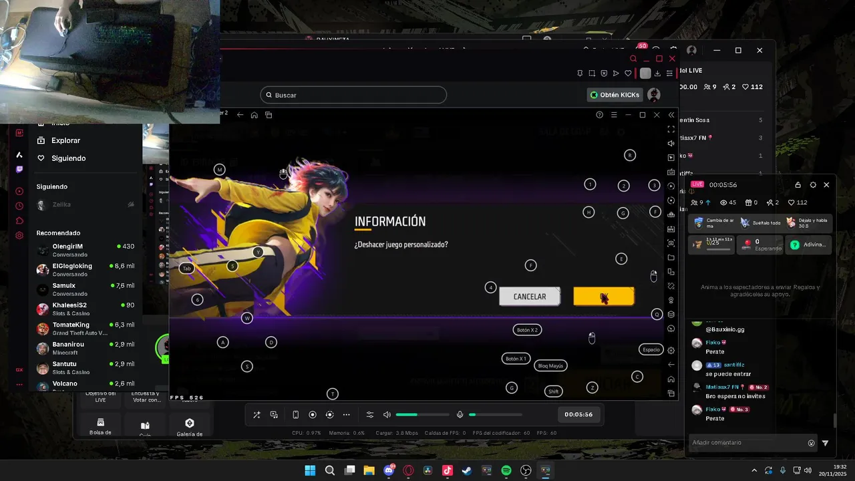The height and width of the screenshot is (481, 855).
Task: Open recommended channel TomateKing
Action: coord(85,328)
